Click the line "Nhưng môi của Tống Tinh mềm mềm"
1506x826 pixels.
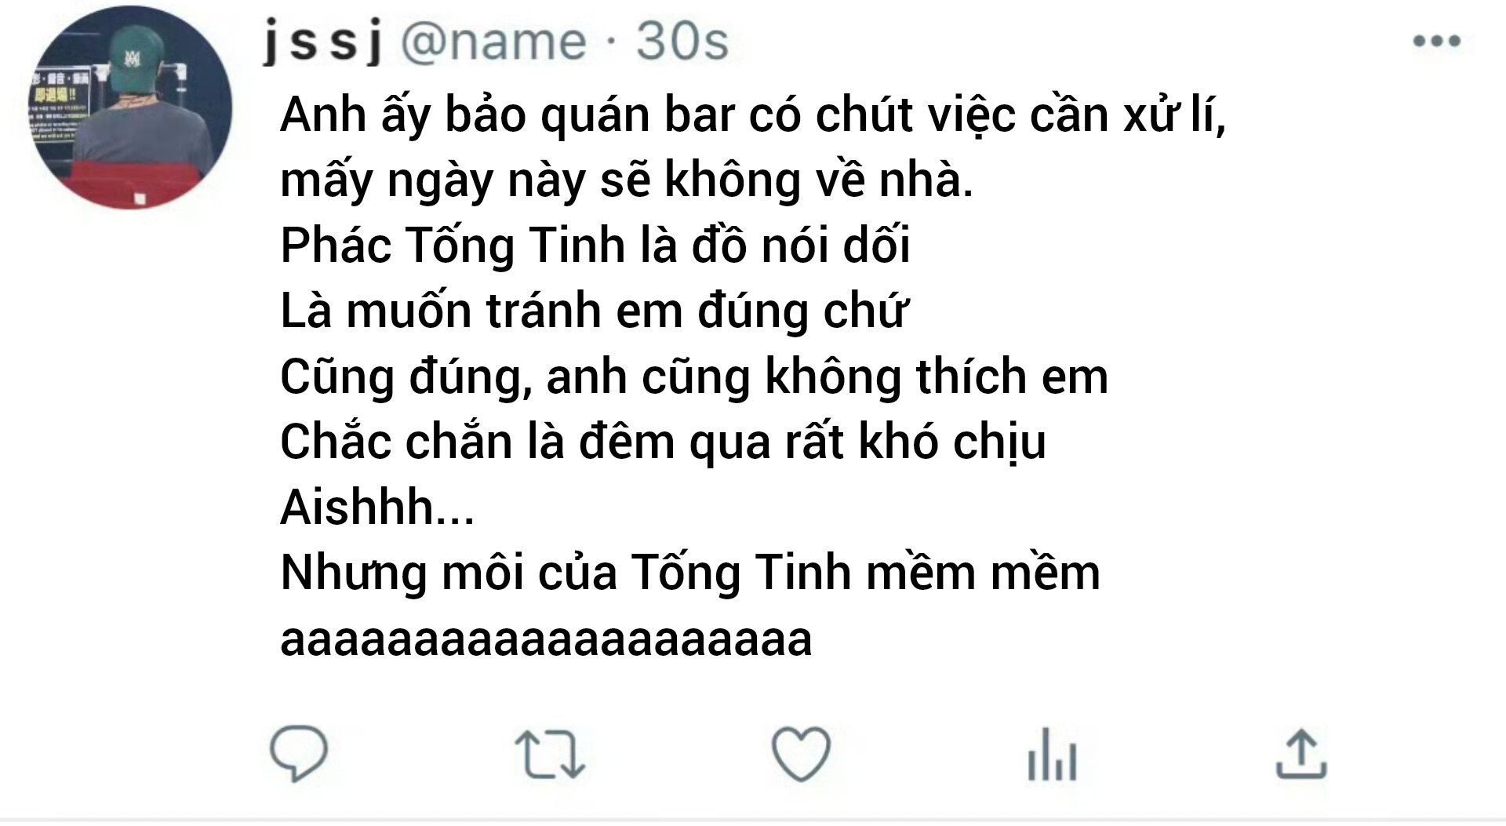[x=690, y=573]
